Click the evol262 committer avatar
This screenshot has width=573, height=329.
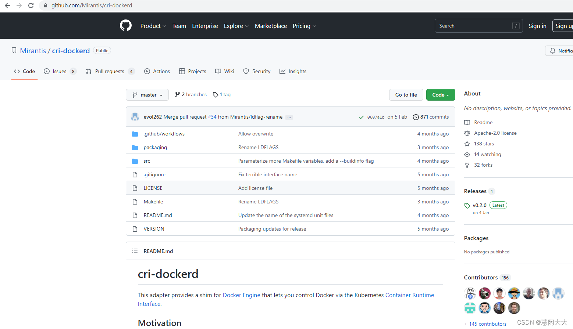[x=135, y=117]
